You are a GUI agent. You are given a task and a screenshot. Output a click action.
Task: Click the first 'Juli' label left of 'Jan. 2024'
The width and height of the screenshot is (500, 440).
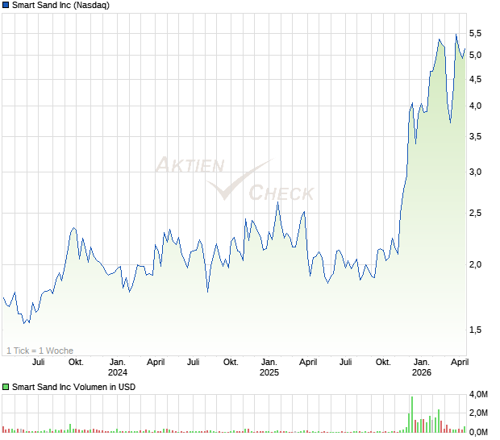(38, 363)
